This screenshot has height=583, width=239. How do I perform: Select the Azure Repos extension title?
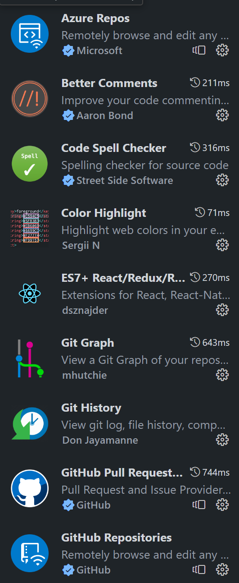point(95,18)
